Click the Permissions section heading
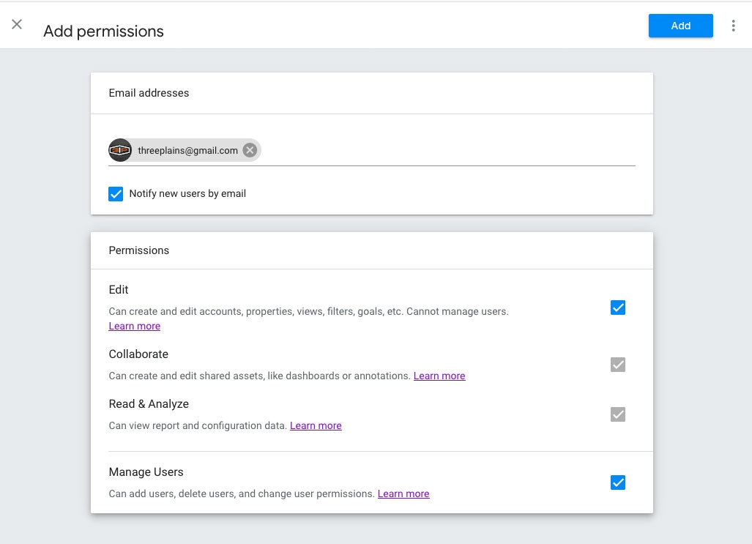 pyautogui.click(x=138, y=250)
